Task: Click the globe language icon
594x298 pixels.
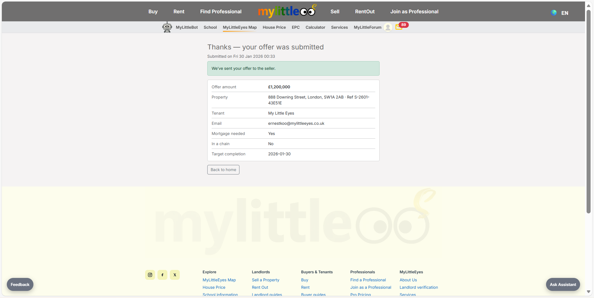Action: 554,13
